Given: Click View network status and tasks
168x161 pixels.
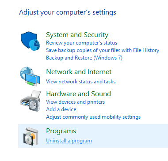Looking at the screenshot, I should click(x=80, y=82).
